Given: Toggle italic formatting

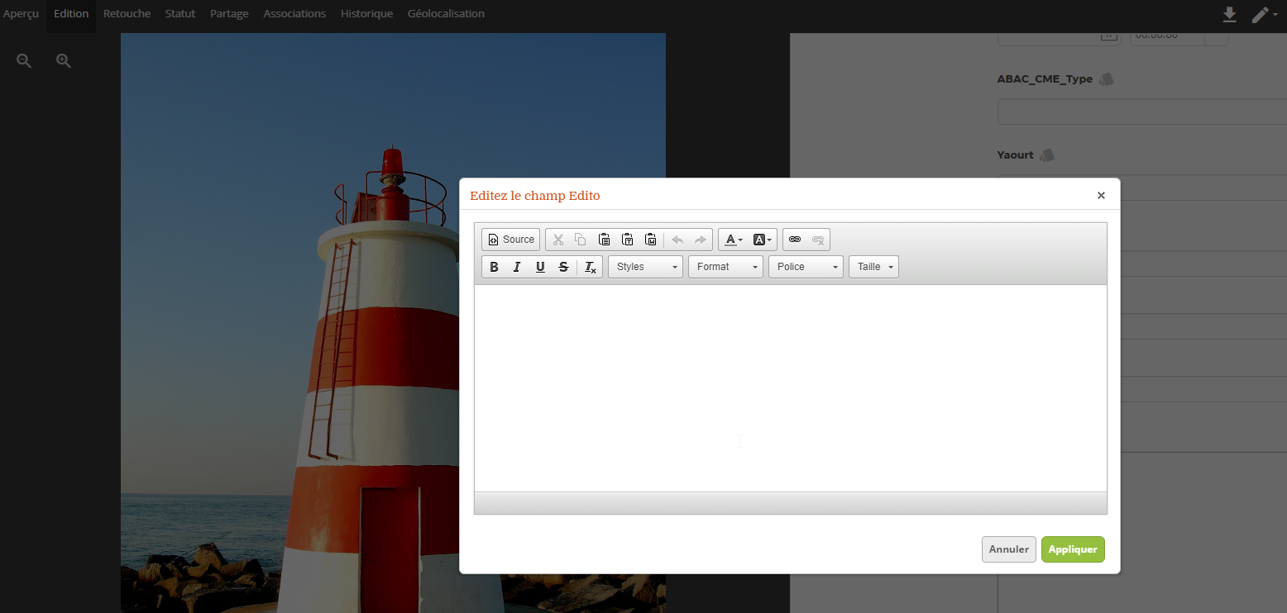Looking at the screenshot, I should [x=517, y=267].
